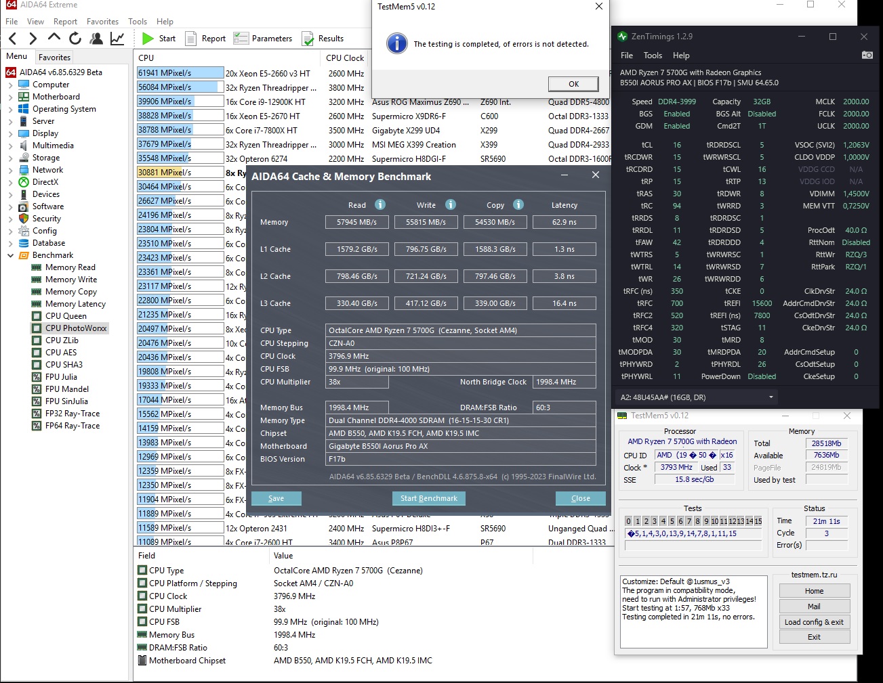Click the person silhouette icon in AIDA64 toolbar
The image size is (883, 683).
pos(96,39)
